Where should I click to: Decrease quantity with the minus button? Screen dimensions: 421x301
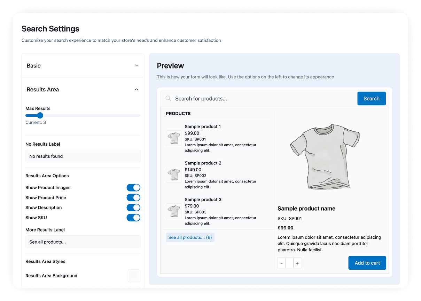coord(281,263)
